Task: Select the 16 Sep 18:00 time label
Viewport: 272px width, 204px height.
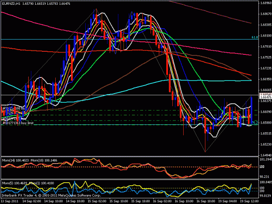Action: 206,201
